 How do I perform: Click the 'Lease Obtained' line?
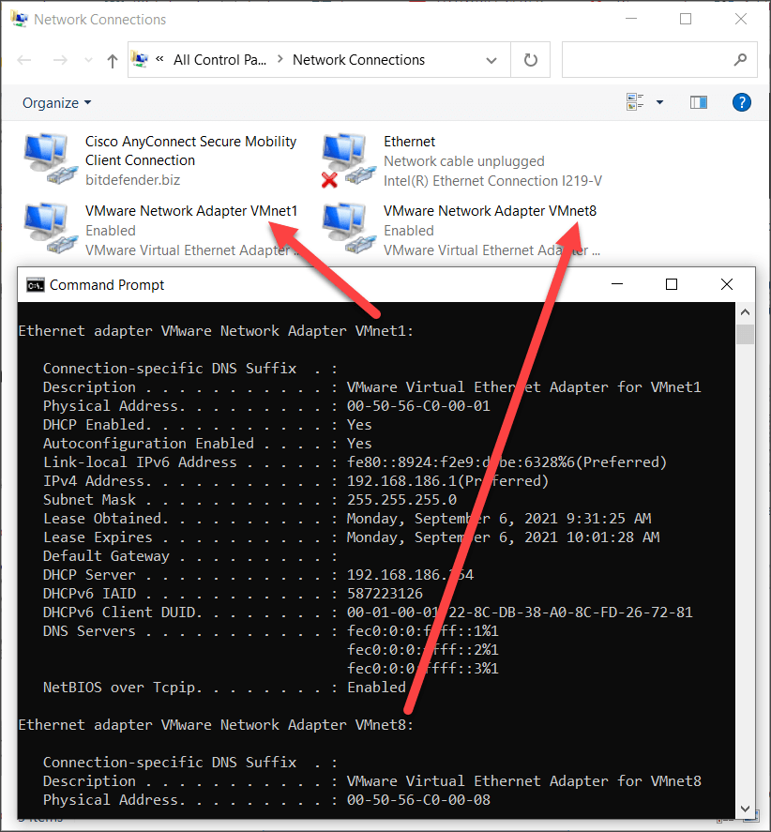pos(347,519)
